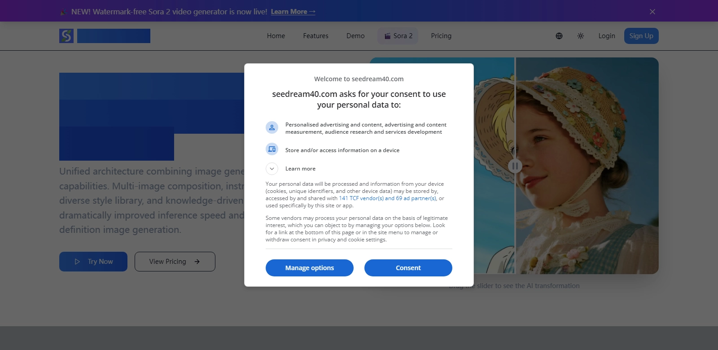
Task: Click the Seedream S logo icon
Action: (x=66, y=36)
